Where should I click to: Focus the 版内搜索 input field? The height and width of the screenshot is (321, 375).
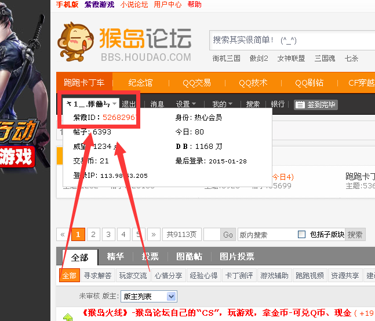[267, 235]
